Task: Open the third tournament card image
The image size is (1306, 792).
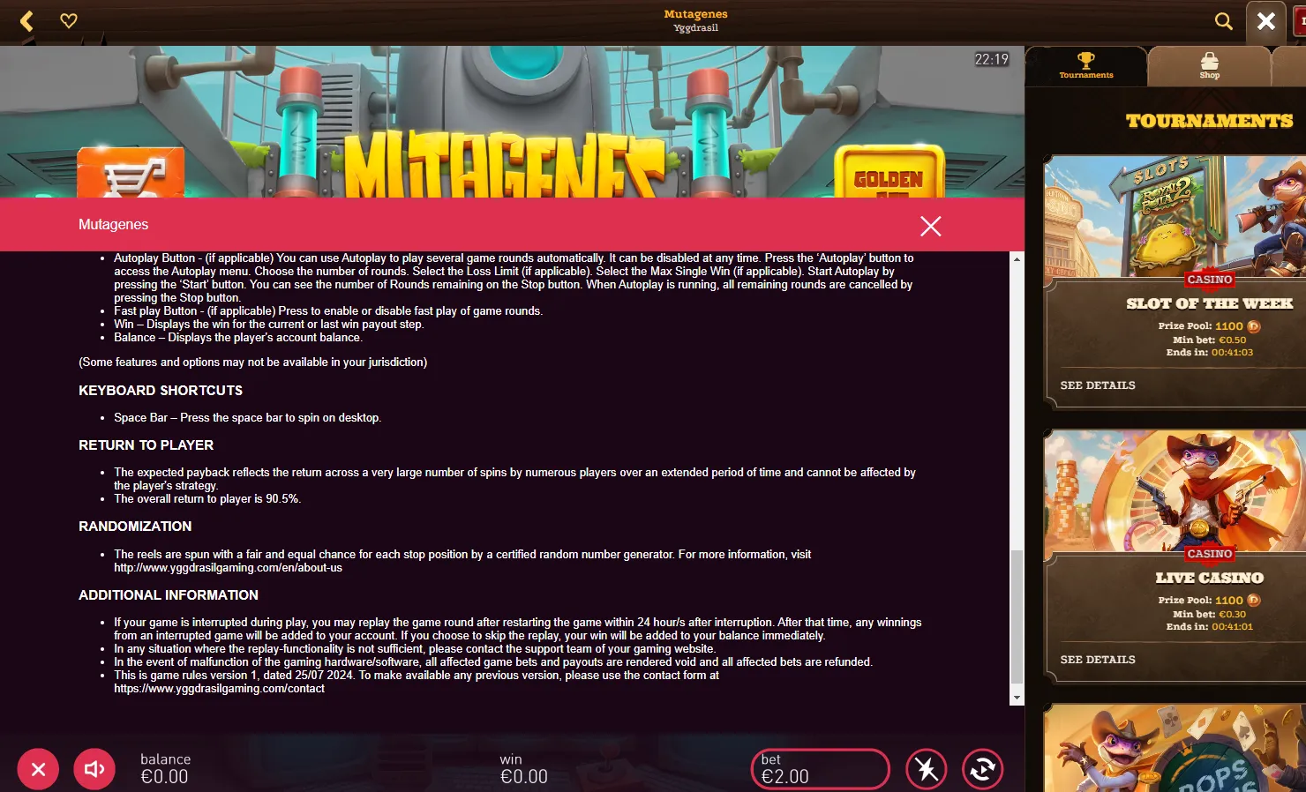Action: 1175,748
